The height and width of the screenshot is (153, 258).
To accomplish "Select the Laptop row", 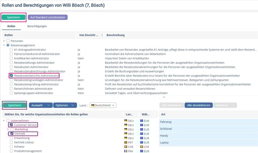I will coord(208,143).
